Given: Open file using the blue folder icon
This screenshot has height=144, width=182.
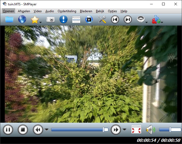Looking at the screenshot, I should [x=9, y=19].
